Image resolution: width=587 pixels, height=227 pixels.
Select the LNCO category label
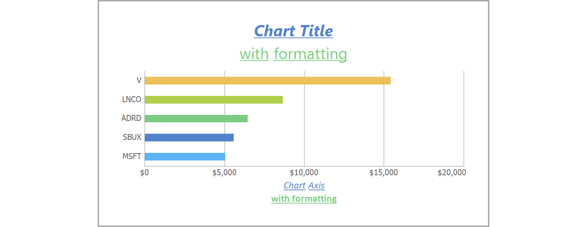[x=132, y=100]
